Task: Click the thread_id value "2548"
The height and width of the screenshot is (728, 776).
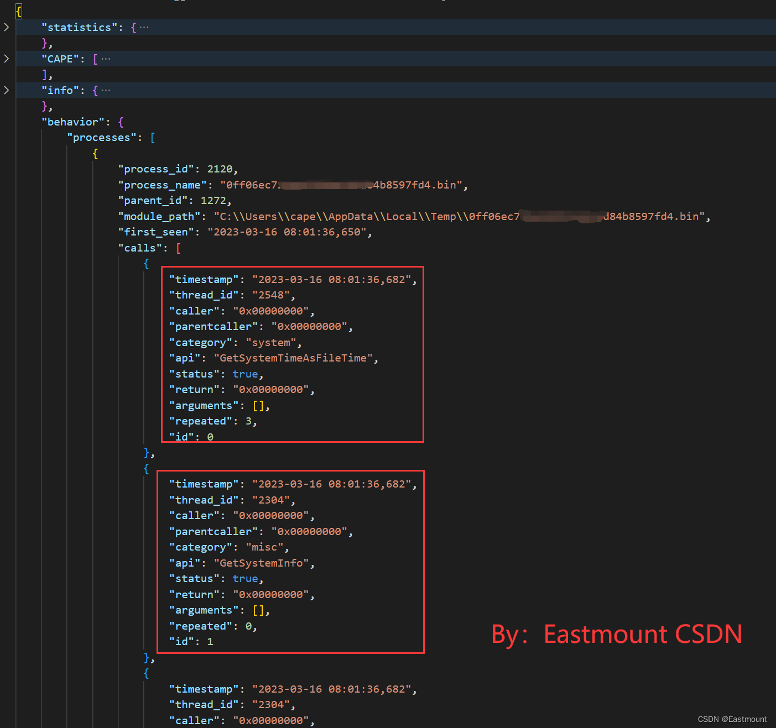Action: point(271,295)
